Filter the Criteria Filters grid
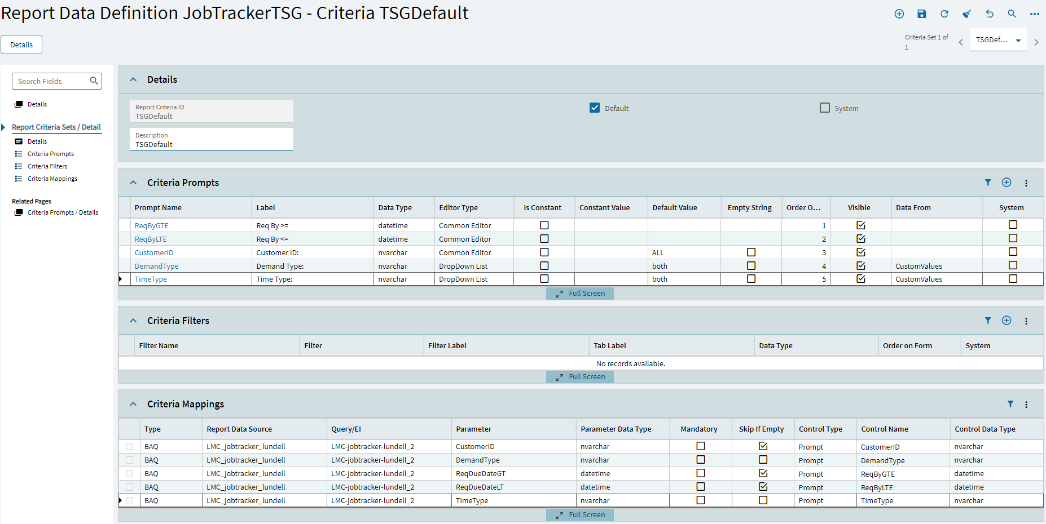 988,321
